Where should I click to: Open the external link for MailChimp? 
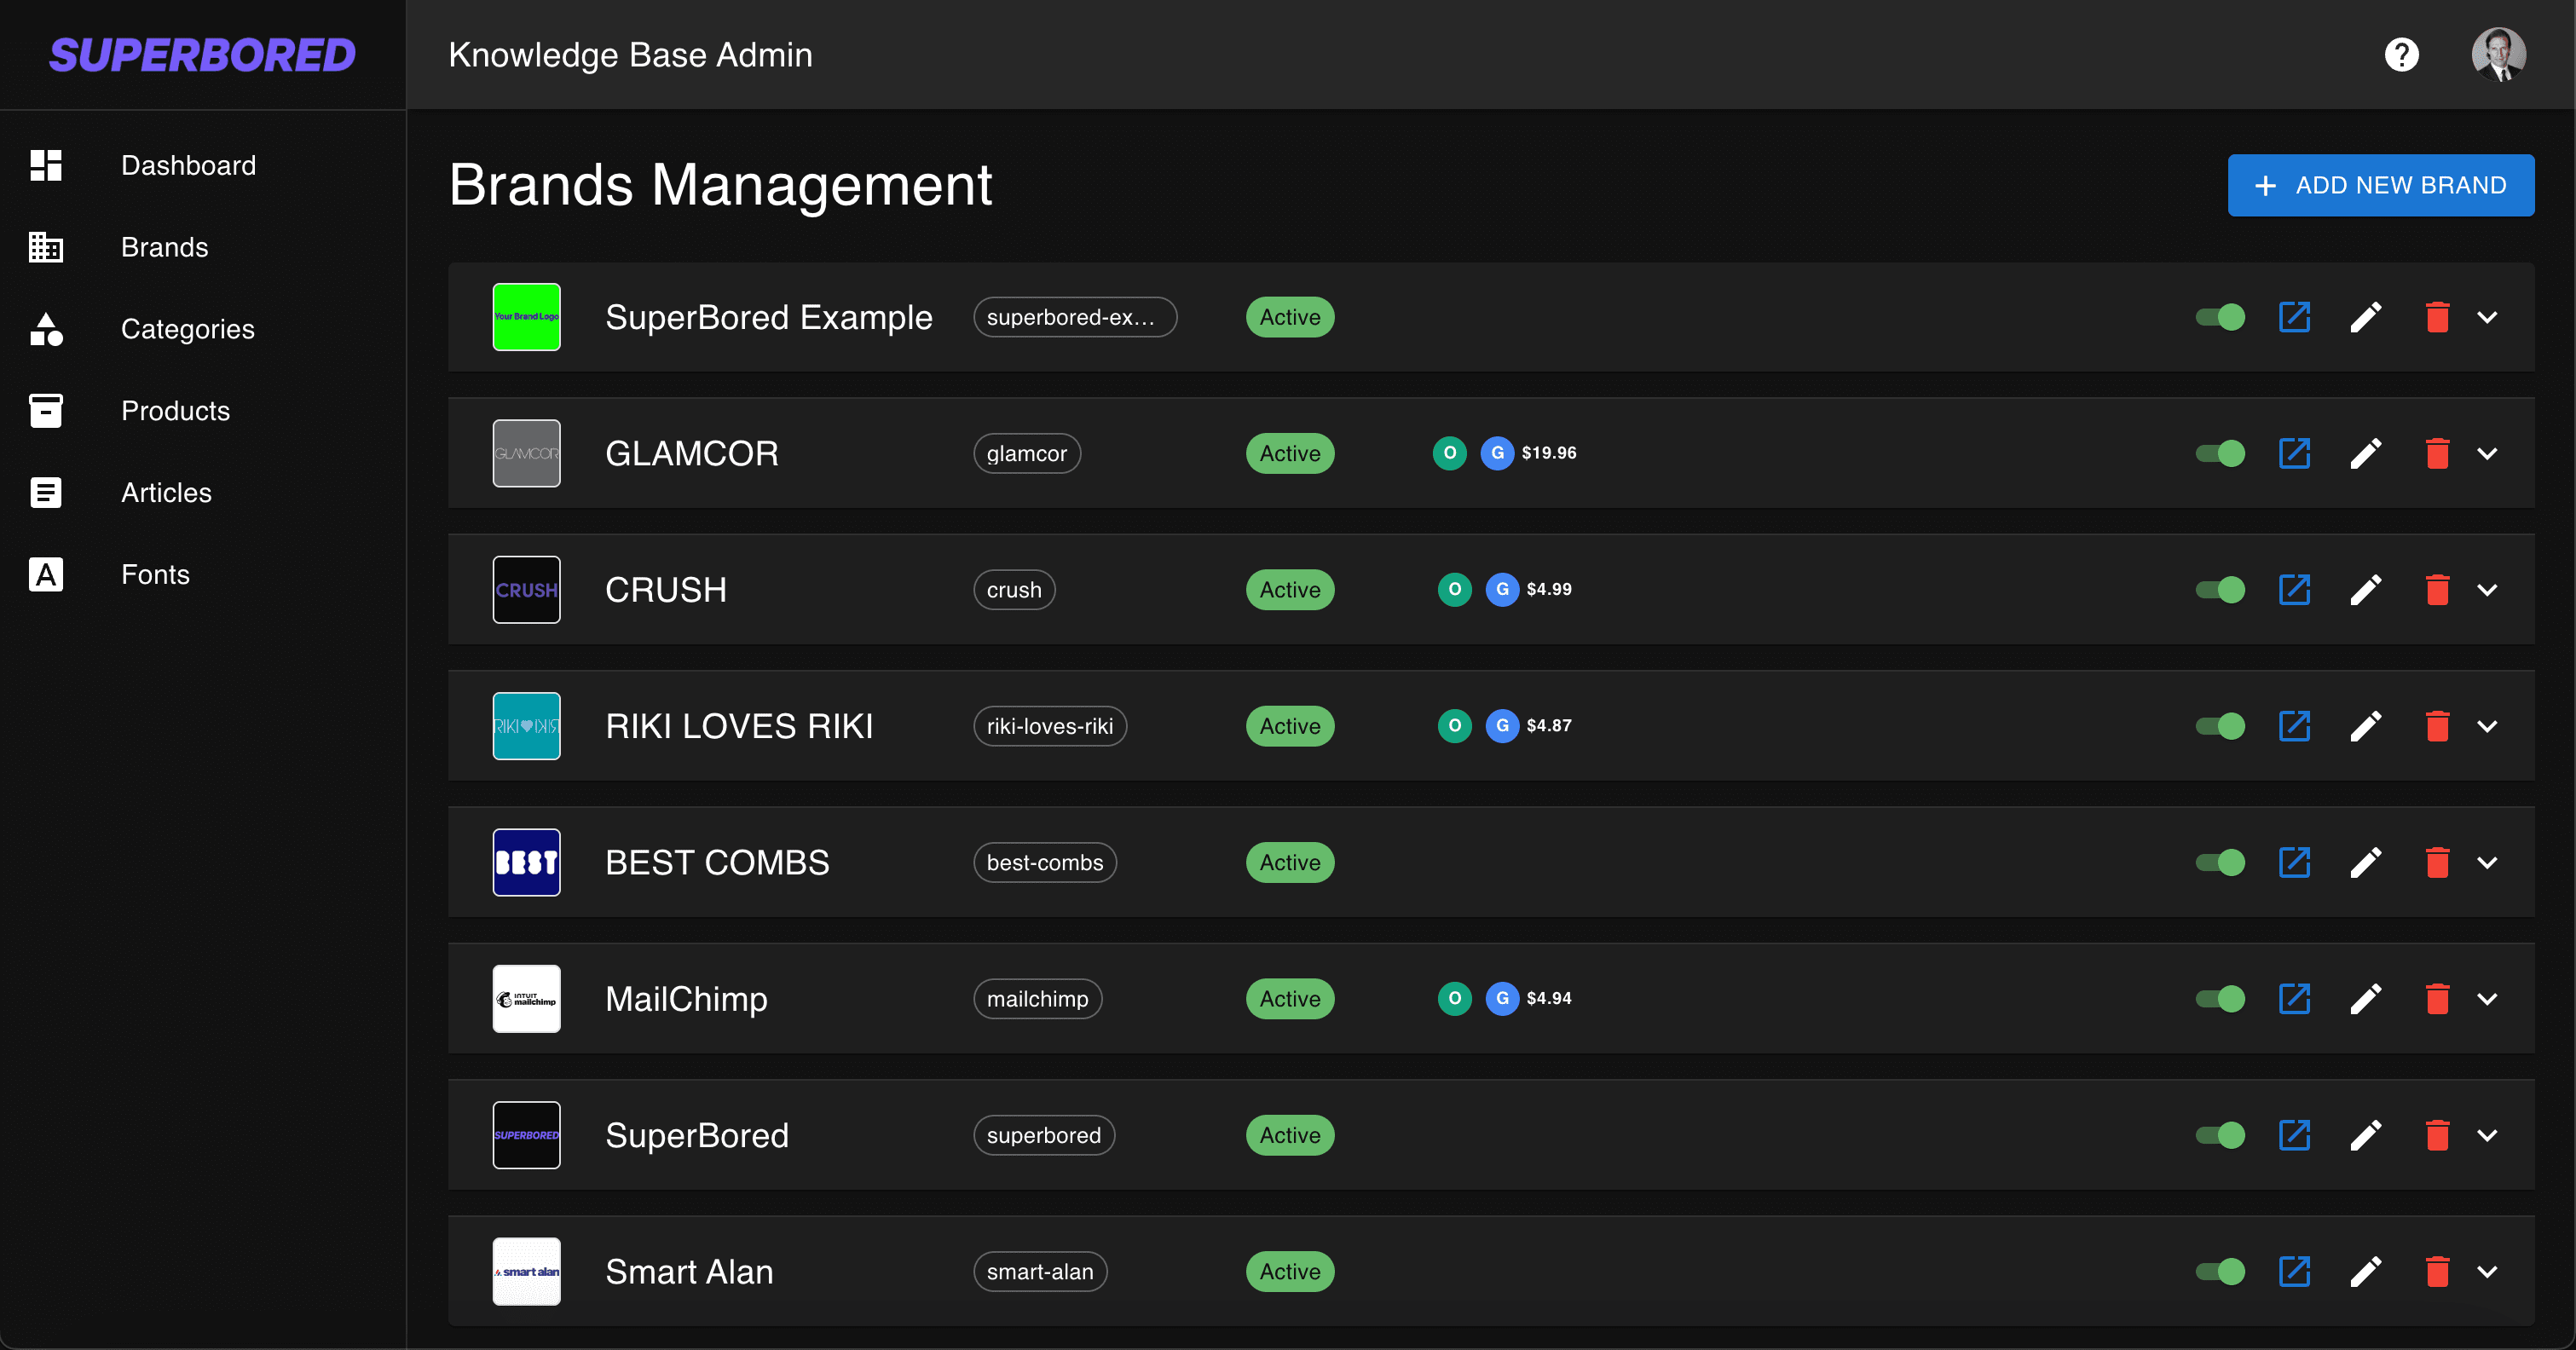coord(2294,998)
